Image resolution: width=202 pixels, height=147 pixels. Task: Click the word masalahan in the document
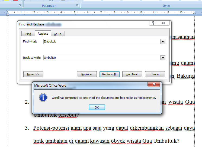pyautogui.click(x=183, y=37)
